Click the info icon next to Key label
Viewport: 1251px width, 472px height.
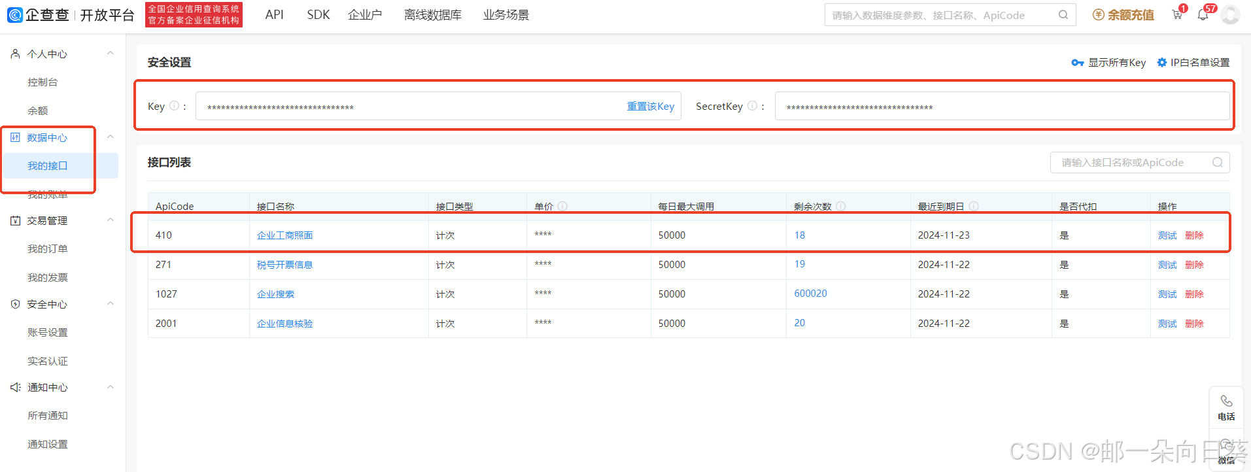(x=174, y=106)
